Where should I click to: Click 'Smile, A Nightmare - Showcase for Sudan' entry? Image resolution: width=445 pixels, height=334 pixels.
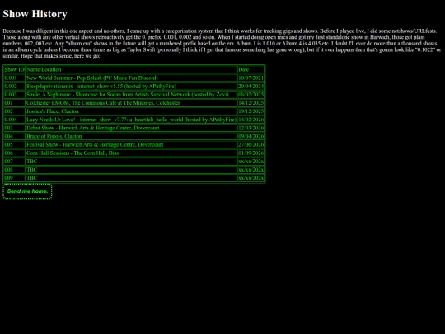(131, 95)
